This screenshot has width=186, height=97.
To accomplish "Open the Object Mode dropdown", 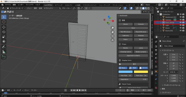I will [x=16, y=8].
